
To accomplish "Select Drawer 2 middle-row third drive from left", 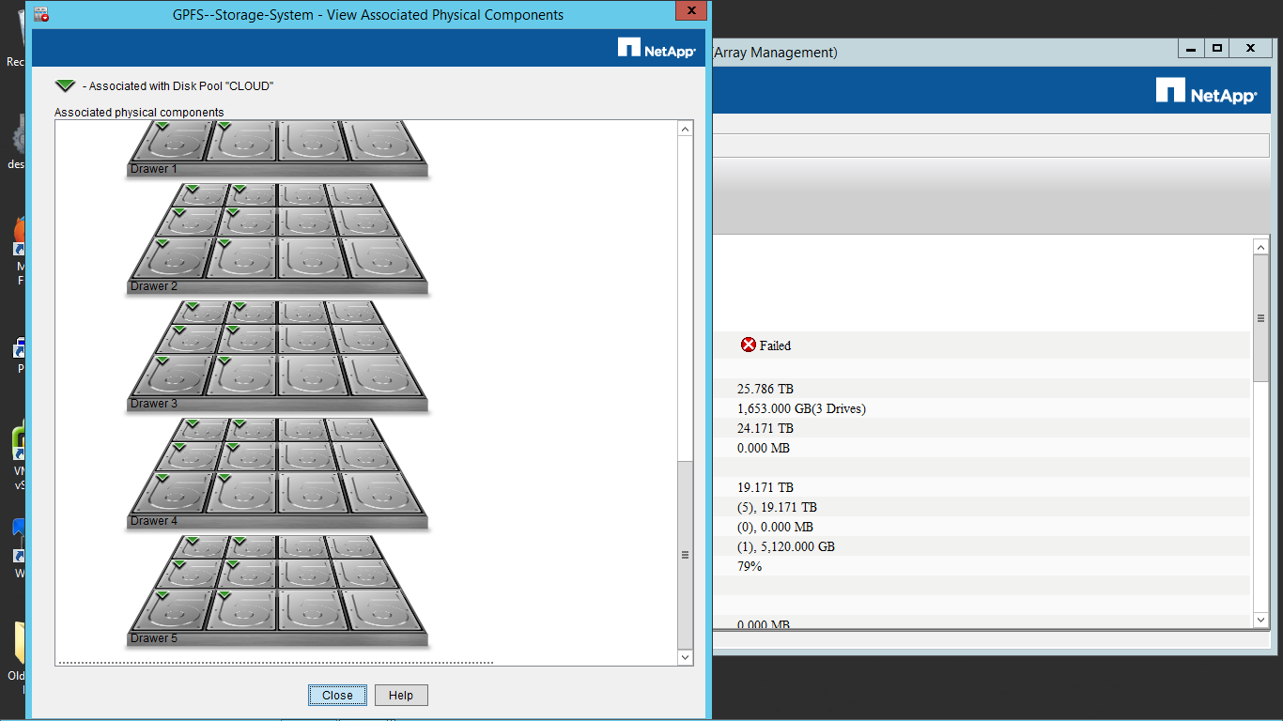I will point(303,222).
